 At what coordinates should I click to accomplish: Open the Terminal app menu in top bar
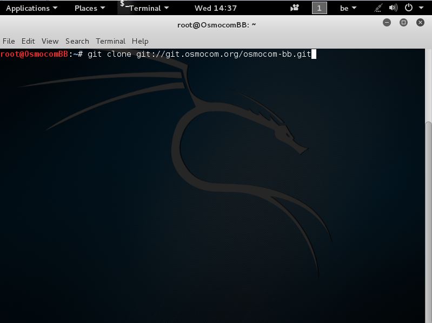point(149,8)
